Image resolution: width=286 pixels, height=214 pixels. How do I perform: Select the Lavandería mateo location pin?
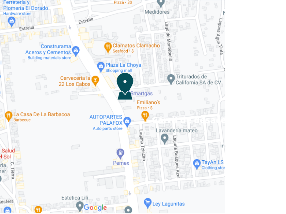[164, 139]
